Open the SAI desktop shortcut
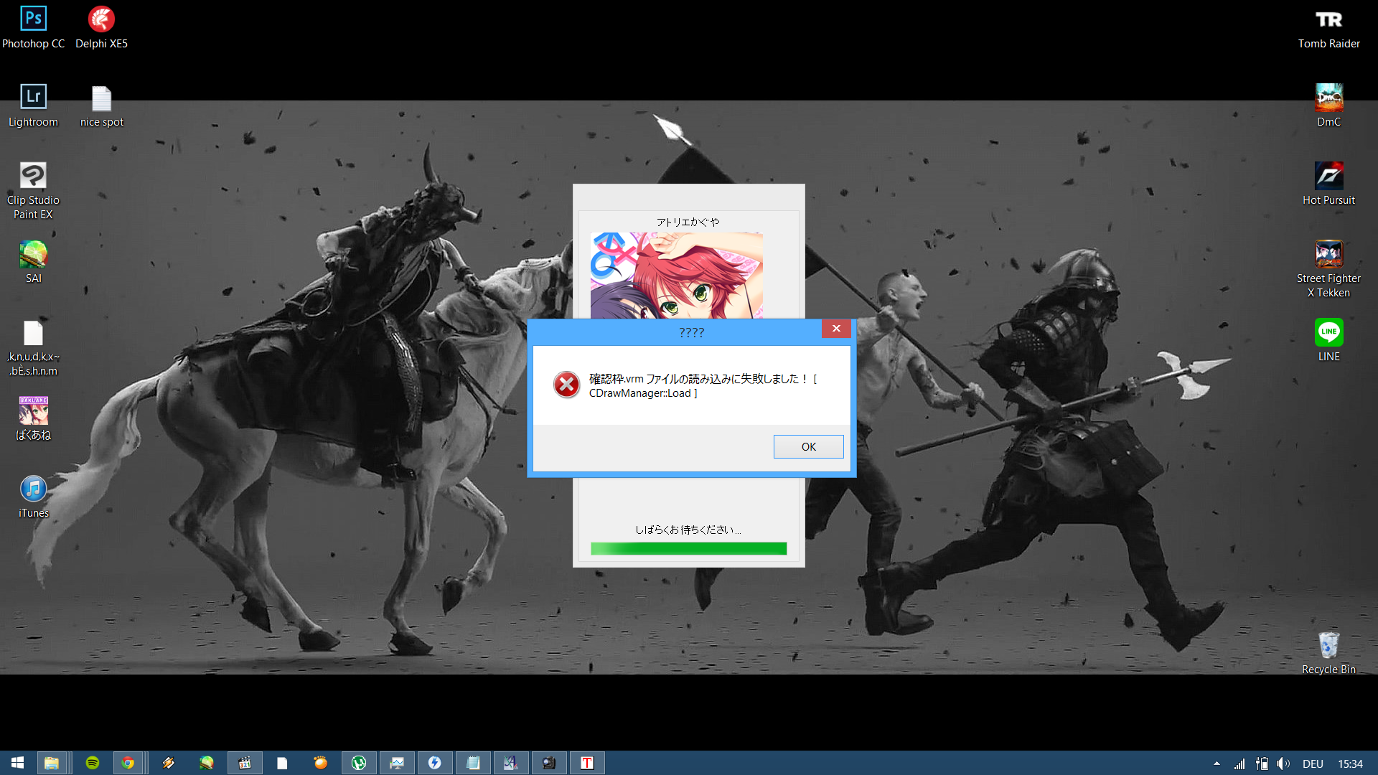 coord(33,254)
